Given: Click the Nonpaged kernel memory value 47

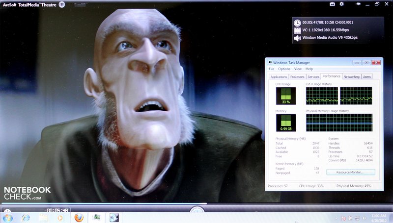Looking at the screenshot, I should 317,173.
